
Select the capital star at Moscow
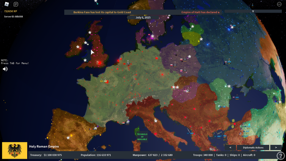point(232,27)
